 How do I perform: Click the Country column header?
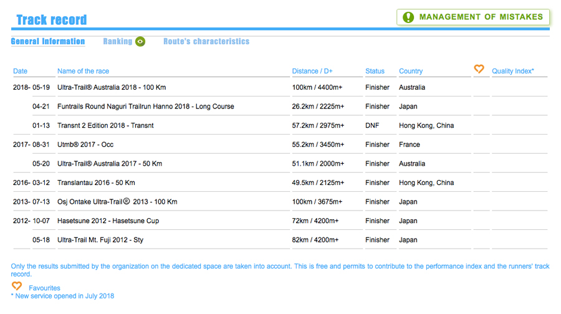(411, 71)
